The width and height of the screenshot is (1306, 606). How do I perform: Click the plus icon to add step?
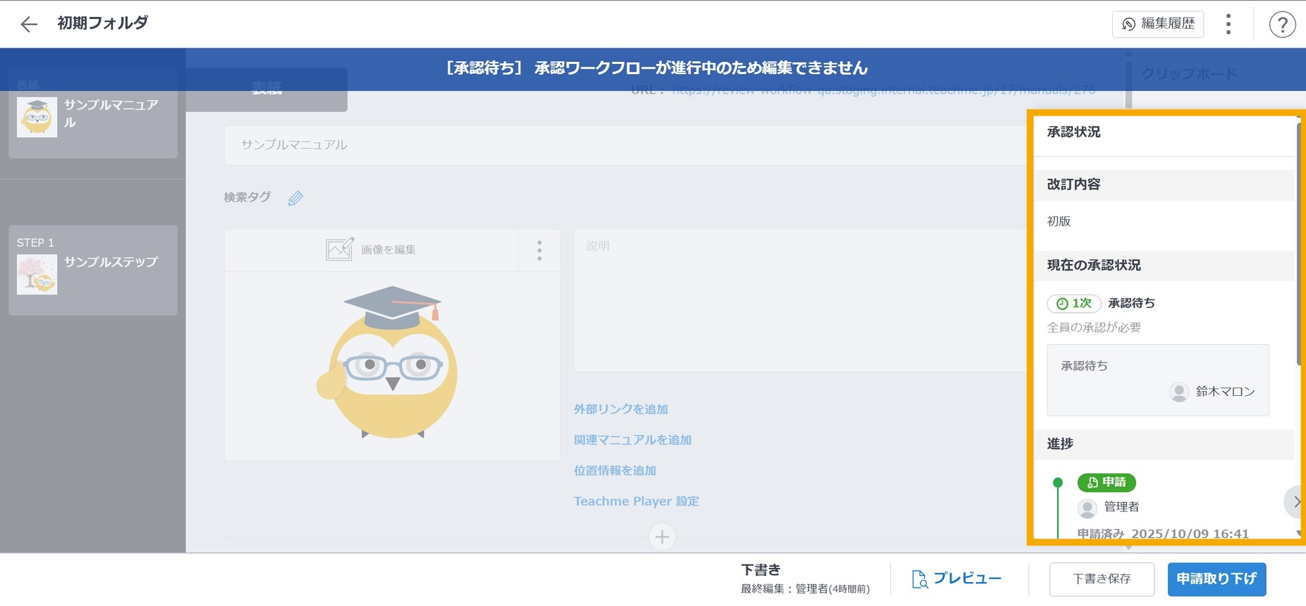click(662, 537)
